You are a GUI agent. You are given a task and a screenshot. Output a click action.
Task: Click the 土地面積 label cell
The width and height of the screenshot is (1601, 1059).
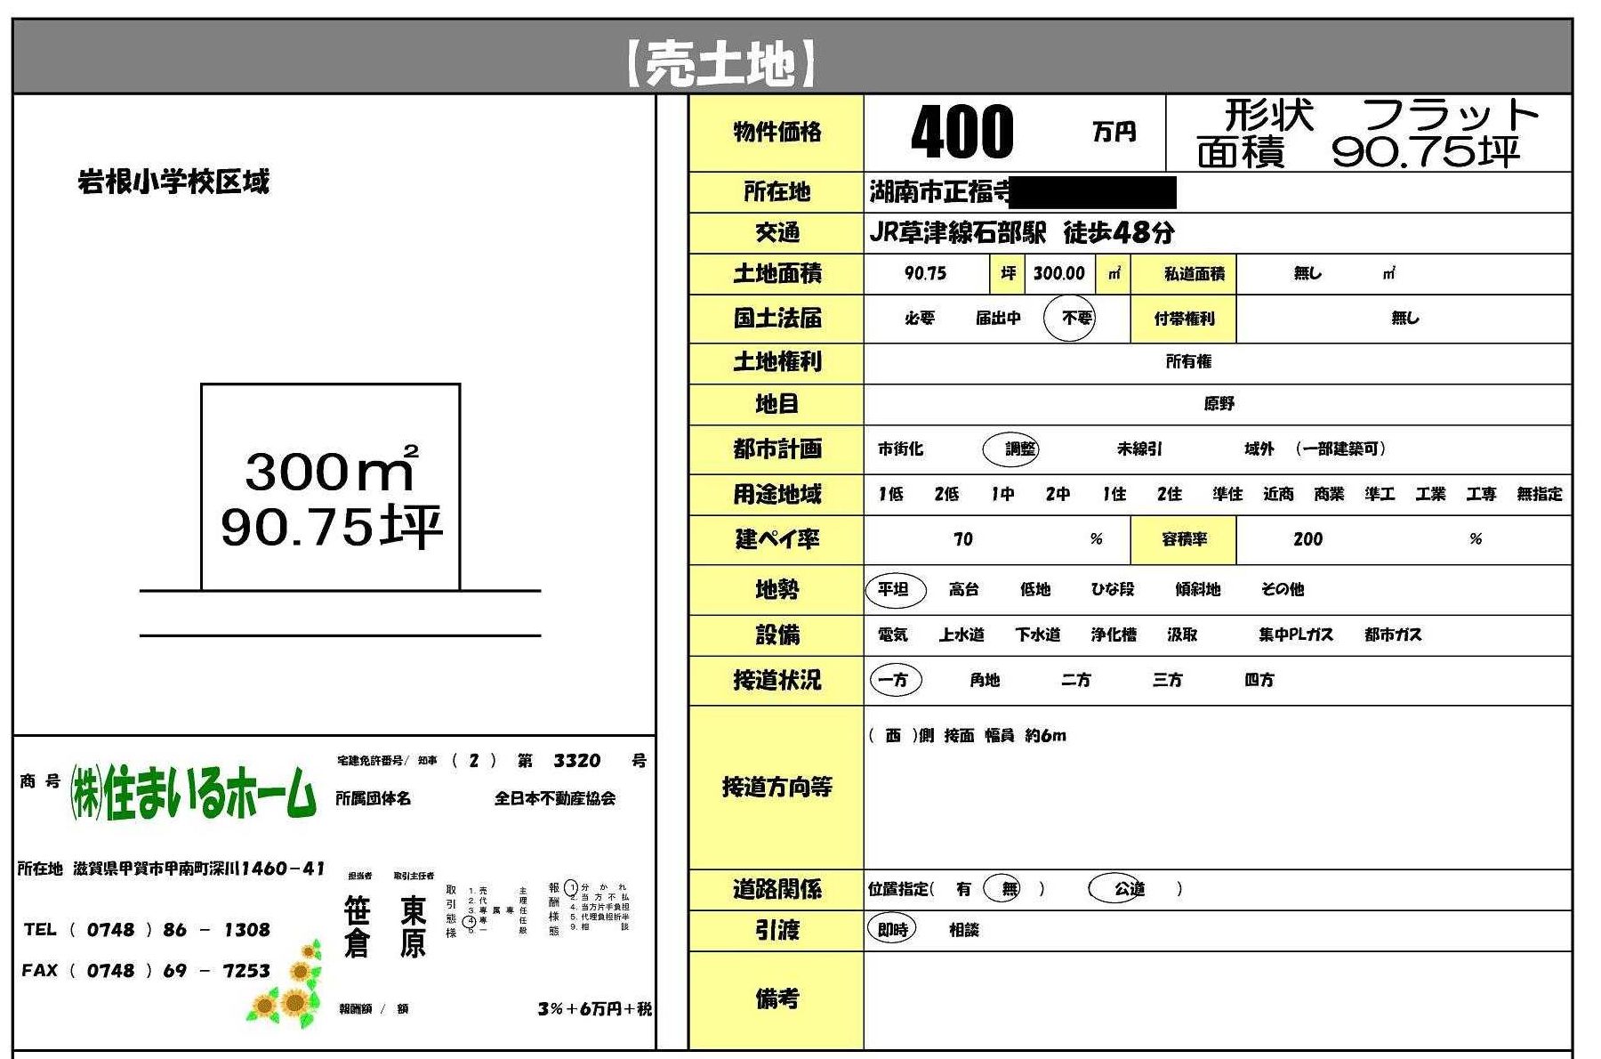pyautogui.click(x=776, y=274)
